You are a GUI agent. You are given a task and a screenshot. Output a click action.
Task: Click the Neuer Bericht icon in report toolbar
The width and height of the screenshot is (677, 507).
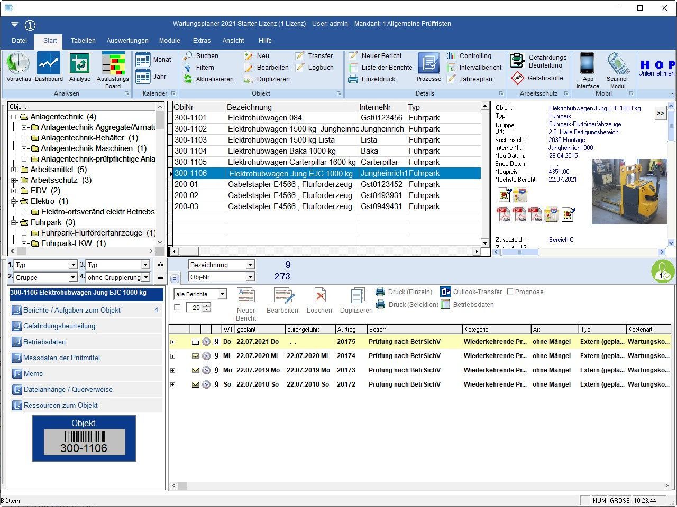tap(246, 295)
